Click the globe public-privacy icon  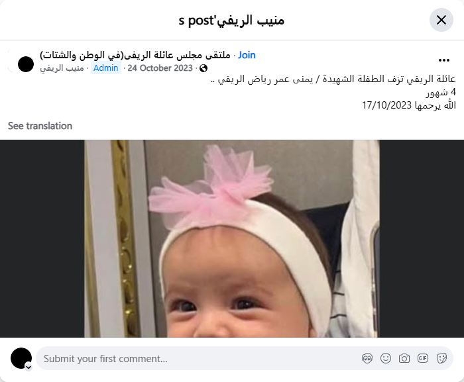point(203,68)
